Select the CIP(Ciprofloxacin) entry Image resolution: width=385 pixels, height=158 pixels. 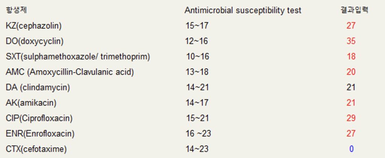[39, 118]
